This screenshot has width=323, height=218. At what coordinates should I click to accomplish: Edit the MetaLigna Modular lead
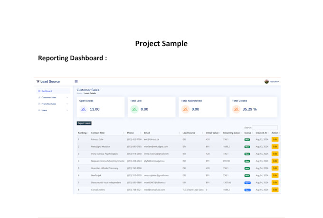(275, 147)
